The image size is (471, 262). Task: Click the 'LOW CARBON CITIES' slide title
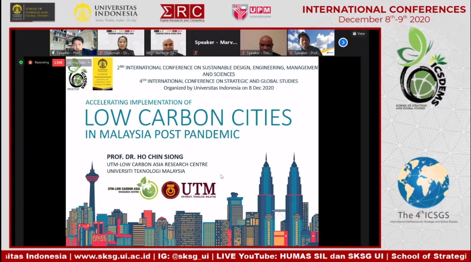point(188,117)
